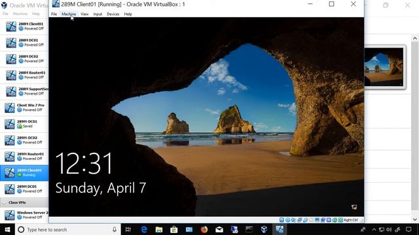Select the 288M DC02 virtual machine

pos(24,59)
